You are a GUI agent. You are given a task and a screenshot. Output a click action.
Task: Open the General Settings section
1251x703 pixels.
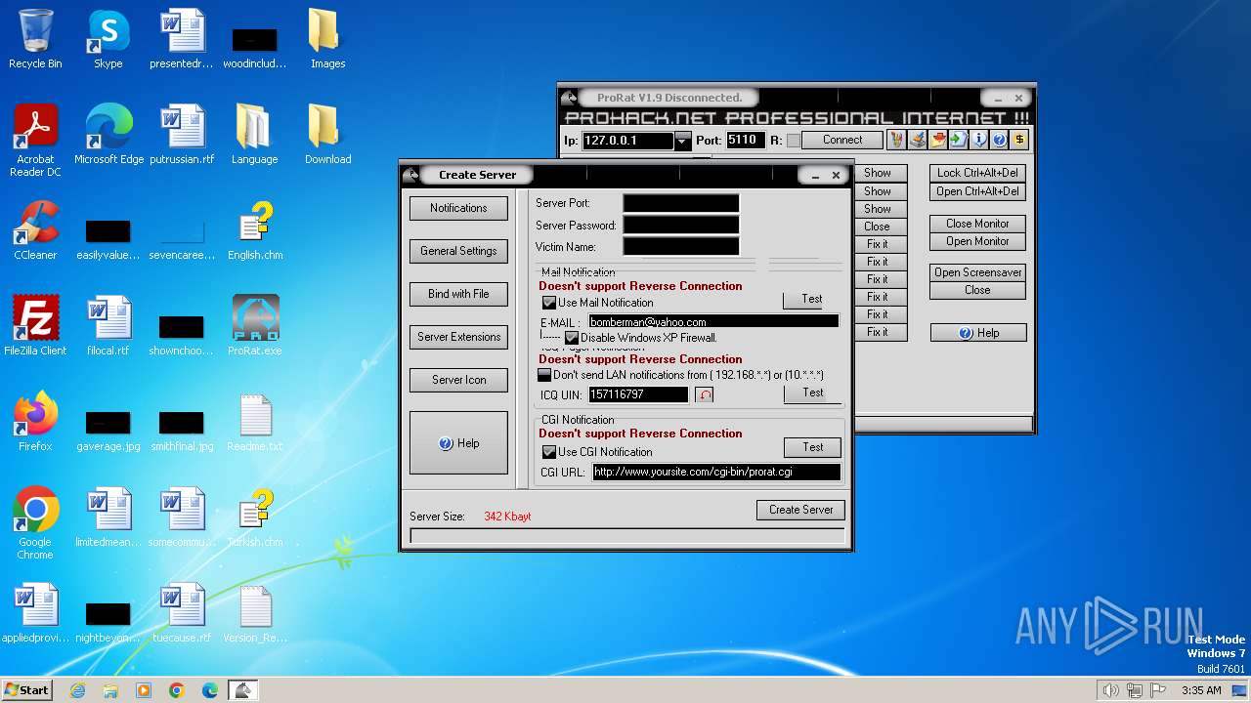(458, 251)
